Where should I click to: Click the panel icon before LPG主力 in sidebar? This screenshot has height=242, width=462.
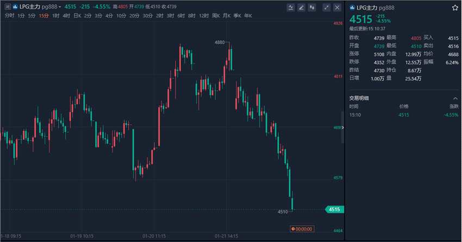352,8
